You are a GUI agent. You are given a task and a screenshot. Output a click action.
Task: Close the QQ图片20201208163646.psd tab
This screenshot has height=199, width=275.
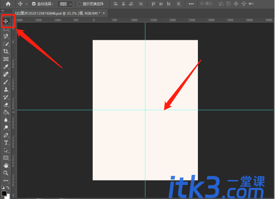(x=104, y=13)
